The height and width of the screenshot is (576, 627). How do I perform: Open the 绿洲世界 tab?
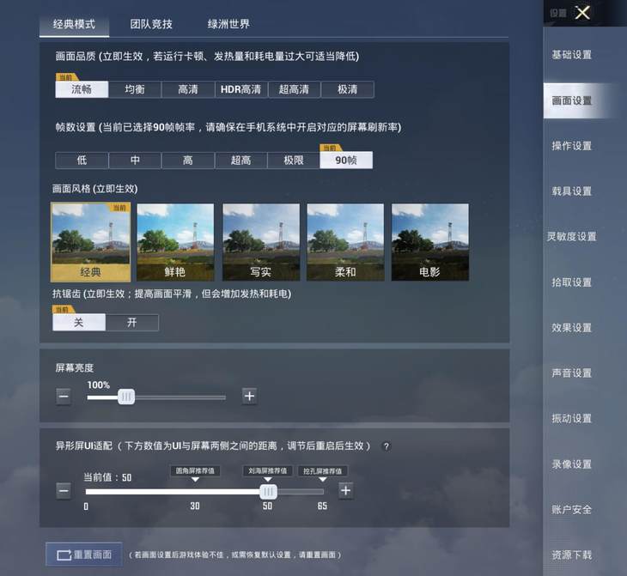(228, 24)
